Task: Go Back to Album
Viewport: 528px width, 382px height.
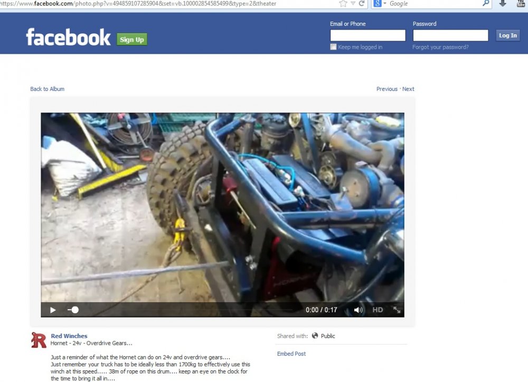Action: coord(47,89)
